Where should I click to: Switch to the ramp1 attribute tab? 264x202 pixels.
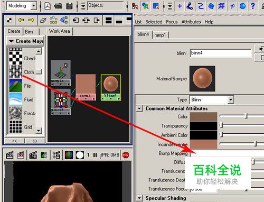tap(160, 35)
